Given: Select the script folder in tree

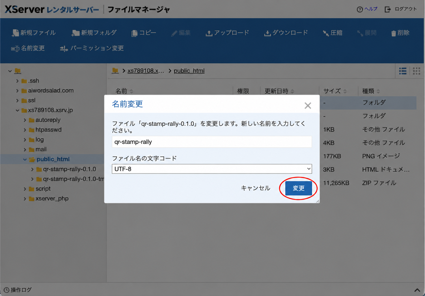Looking at the screenshot, I should click(40, 189).
